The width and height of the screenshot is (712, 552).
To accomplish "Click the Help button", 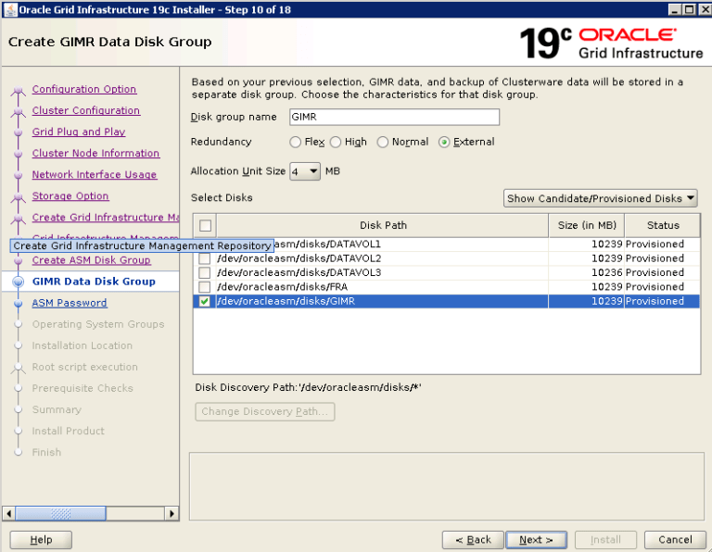I will point(41,540).
